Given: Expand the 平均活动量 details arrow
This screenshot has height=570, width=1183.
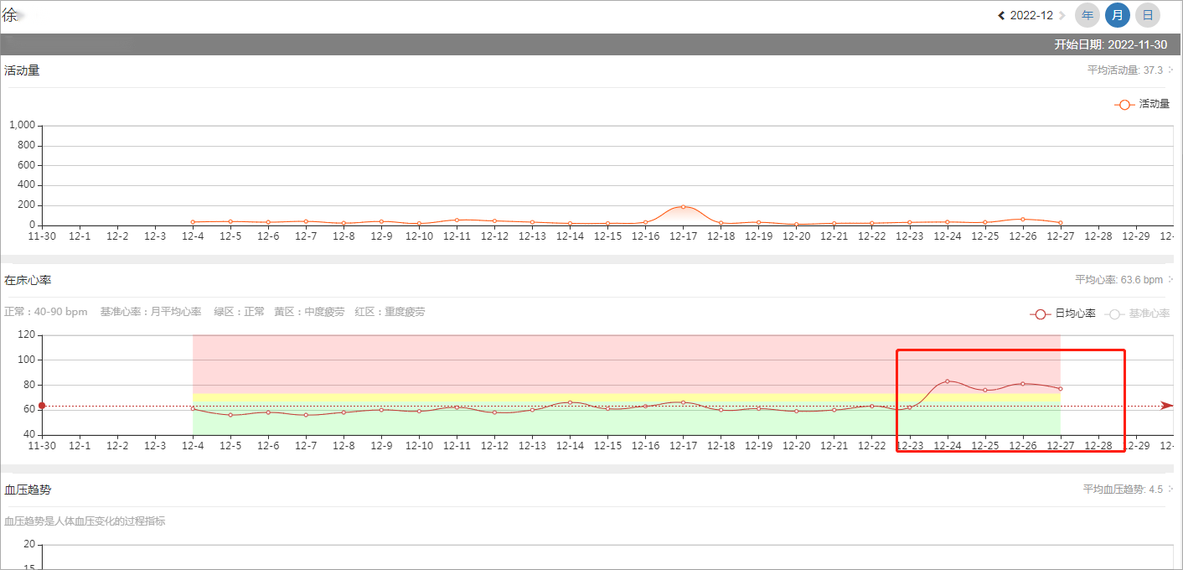Looking at the screenshot, I should pyautogui.click(x=1171, y=70).
